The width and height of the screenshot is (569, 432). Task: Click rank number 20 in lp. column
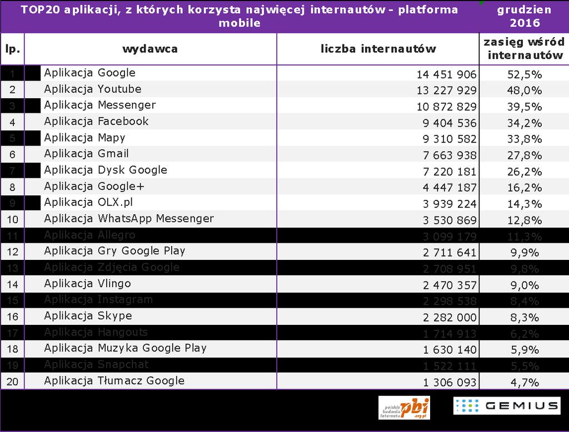pos(12,381)
